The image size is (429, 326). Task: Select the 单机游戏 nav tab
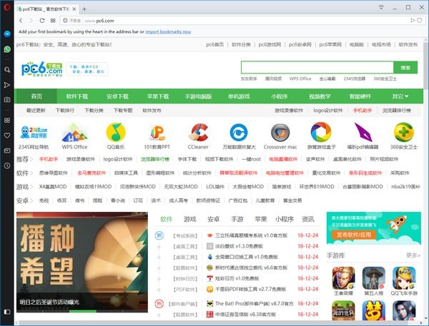tap(239, 96)
